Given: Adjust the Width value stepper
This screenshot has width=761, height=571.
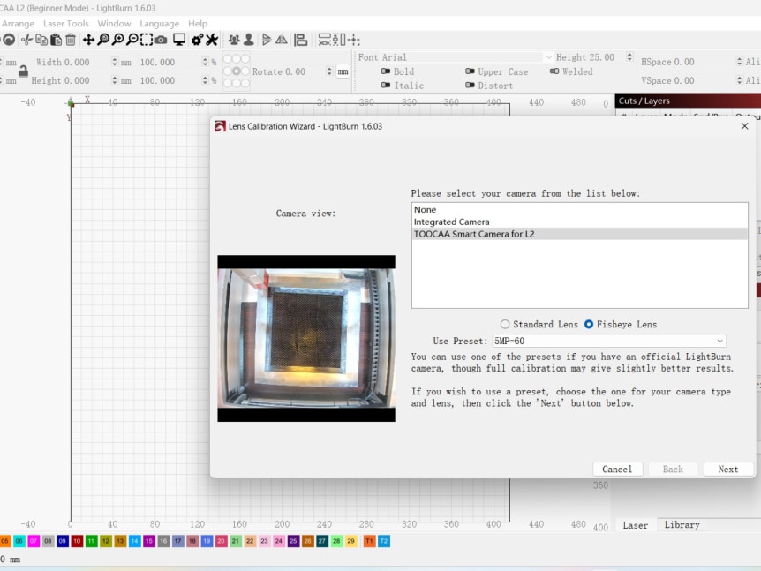Looking at the screenshot, I should (115, 62).
